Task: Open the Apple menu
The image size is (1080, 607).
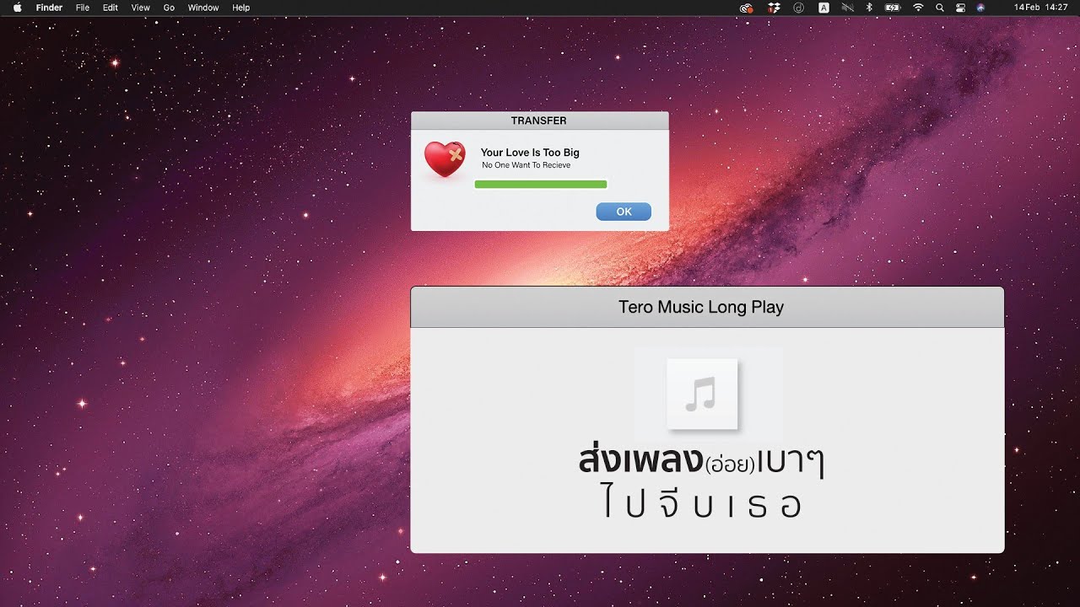Action: click(x=17, y=8)
